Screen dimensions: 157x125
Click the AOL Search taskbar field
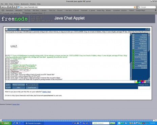pyautogui.click(x=101, y=123)
